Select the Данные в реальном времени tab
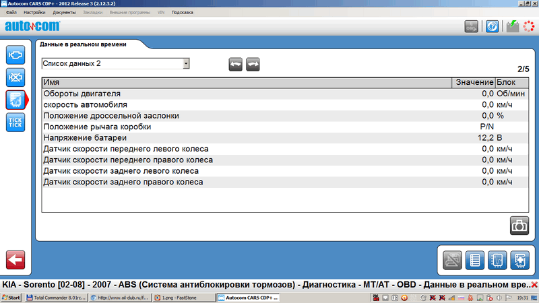The height and width of the screenshot is (303, 539). (x=83, y=44)
